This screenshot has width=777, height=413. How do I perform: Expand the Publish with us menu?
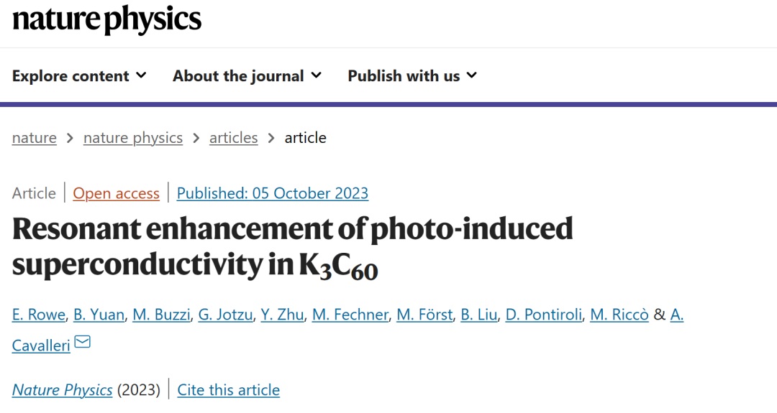tap(412, 75)
